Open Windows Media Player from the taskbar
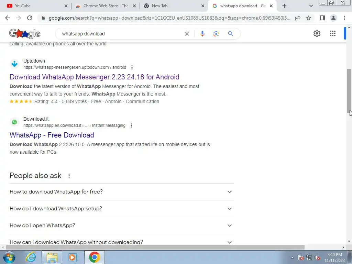This screenshot has height=264, width=352. click(73, 257)
